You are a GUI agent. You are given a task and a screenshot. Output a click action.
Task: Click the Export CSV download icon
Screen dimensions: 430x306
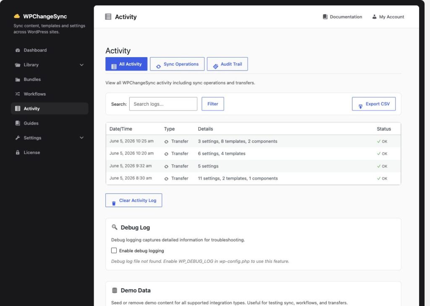pyautogui.click(x=361, y=106)
